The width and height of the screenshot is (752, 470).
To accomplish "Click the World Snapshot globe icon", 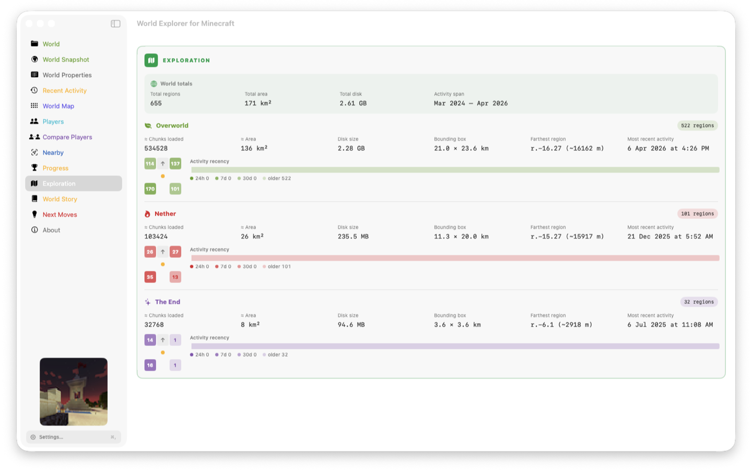I will (x=34, y=59).
